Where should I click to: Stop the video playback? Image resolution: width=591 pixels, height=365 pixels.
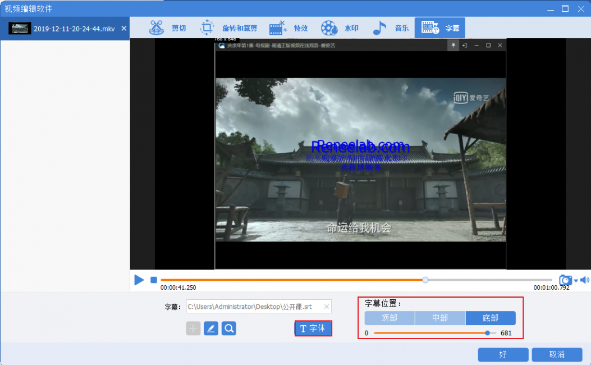point(153,280)
